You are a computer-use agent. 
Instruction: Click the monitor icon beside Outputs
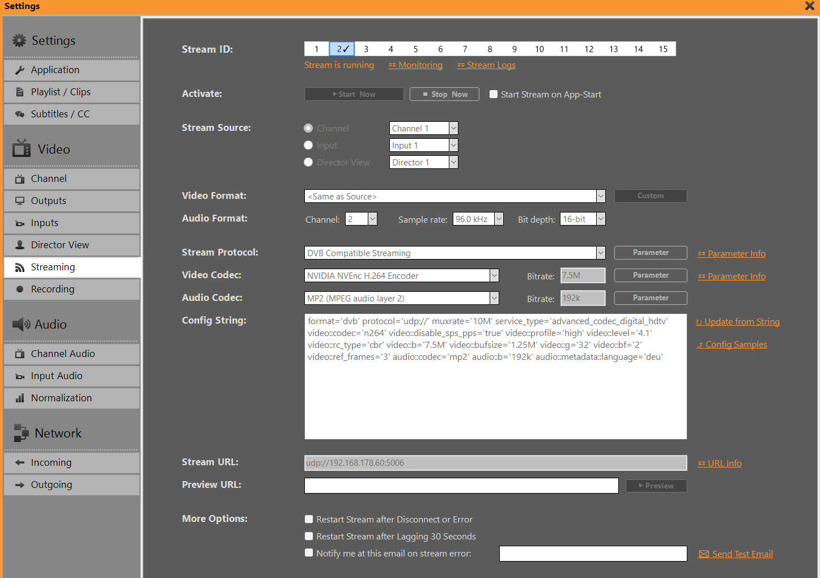pyautogui.click(x=20, y=201)
